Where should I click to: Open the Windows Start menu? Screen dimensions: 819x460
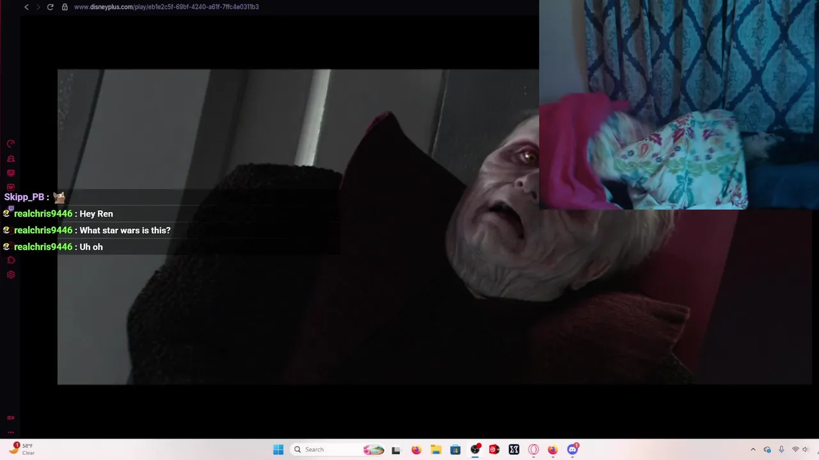[278, 450]
